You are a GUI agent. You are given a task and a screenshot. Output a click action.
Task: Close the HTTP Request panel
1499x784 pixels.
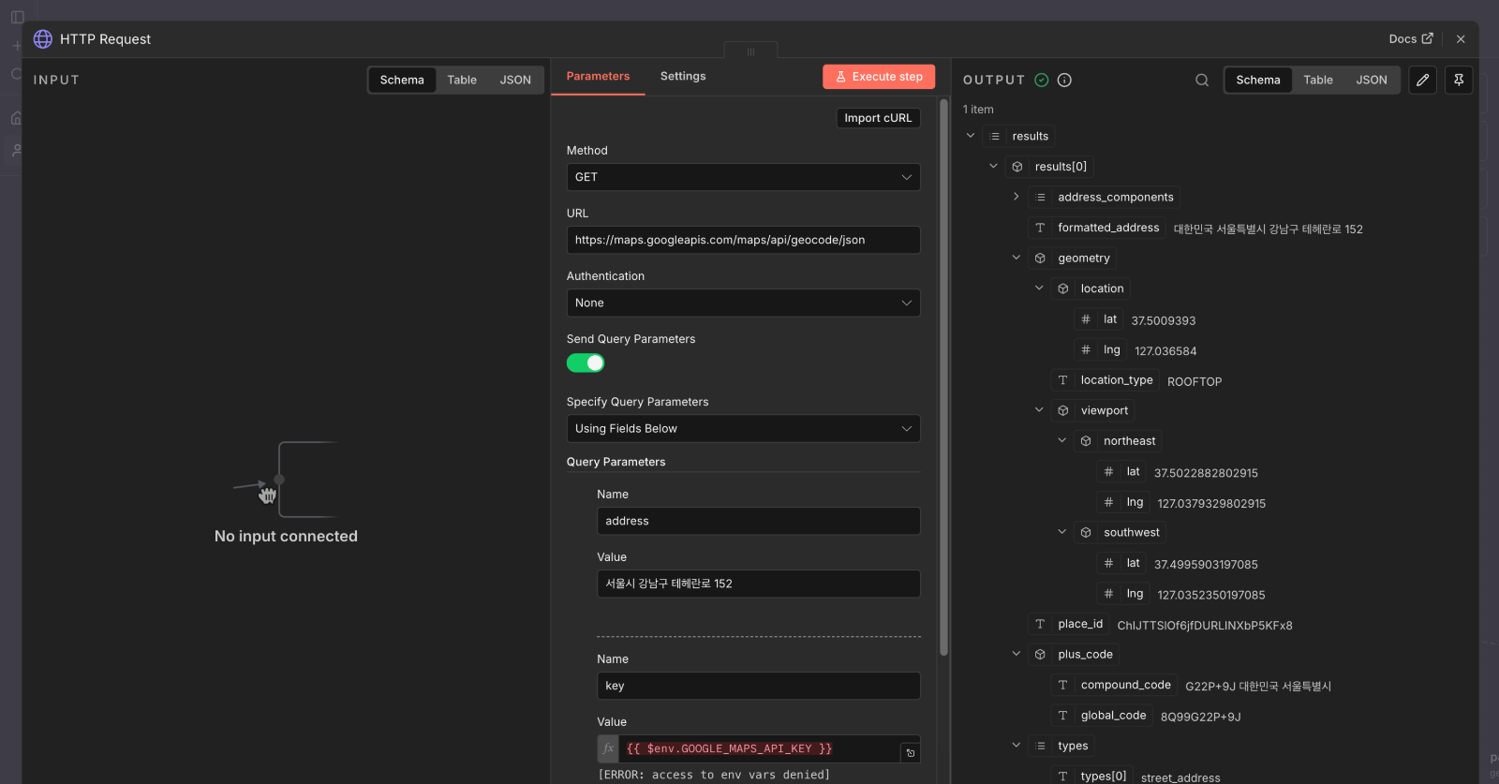[x=1461, y=38]
